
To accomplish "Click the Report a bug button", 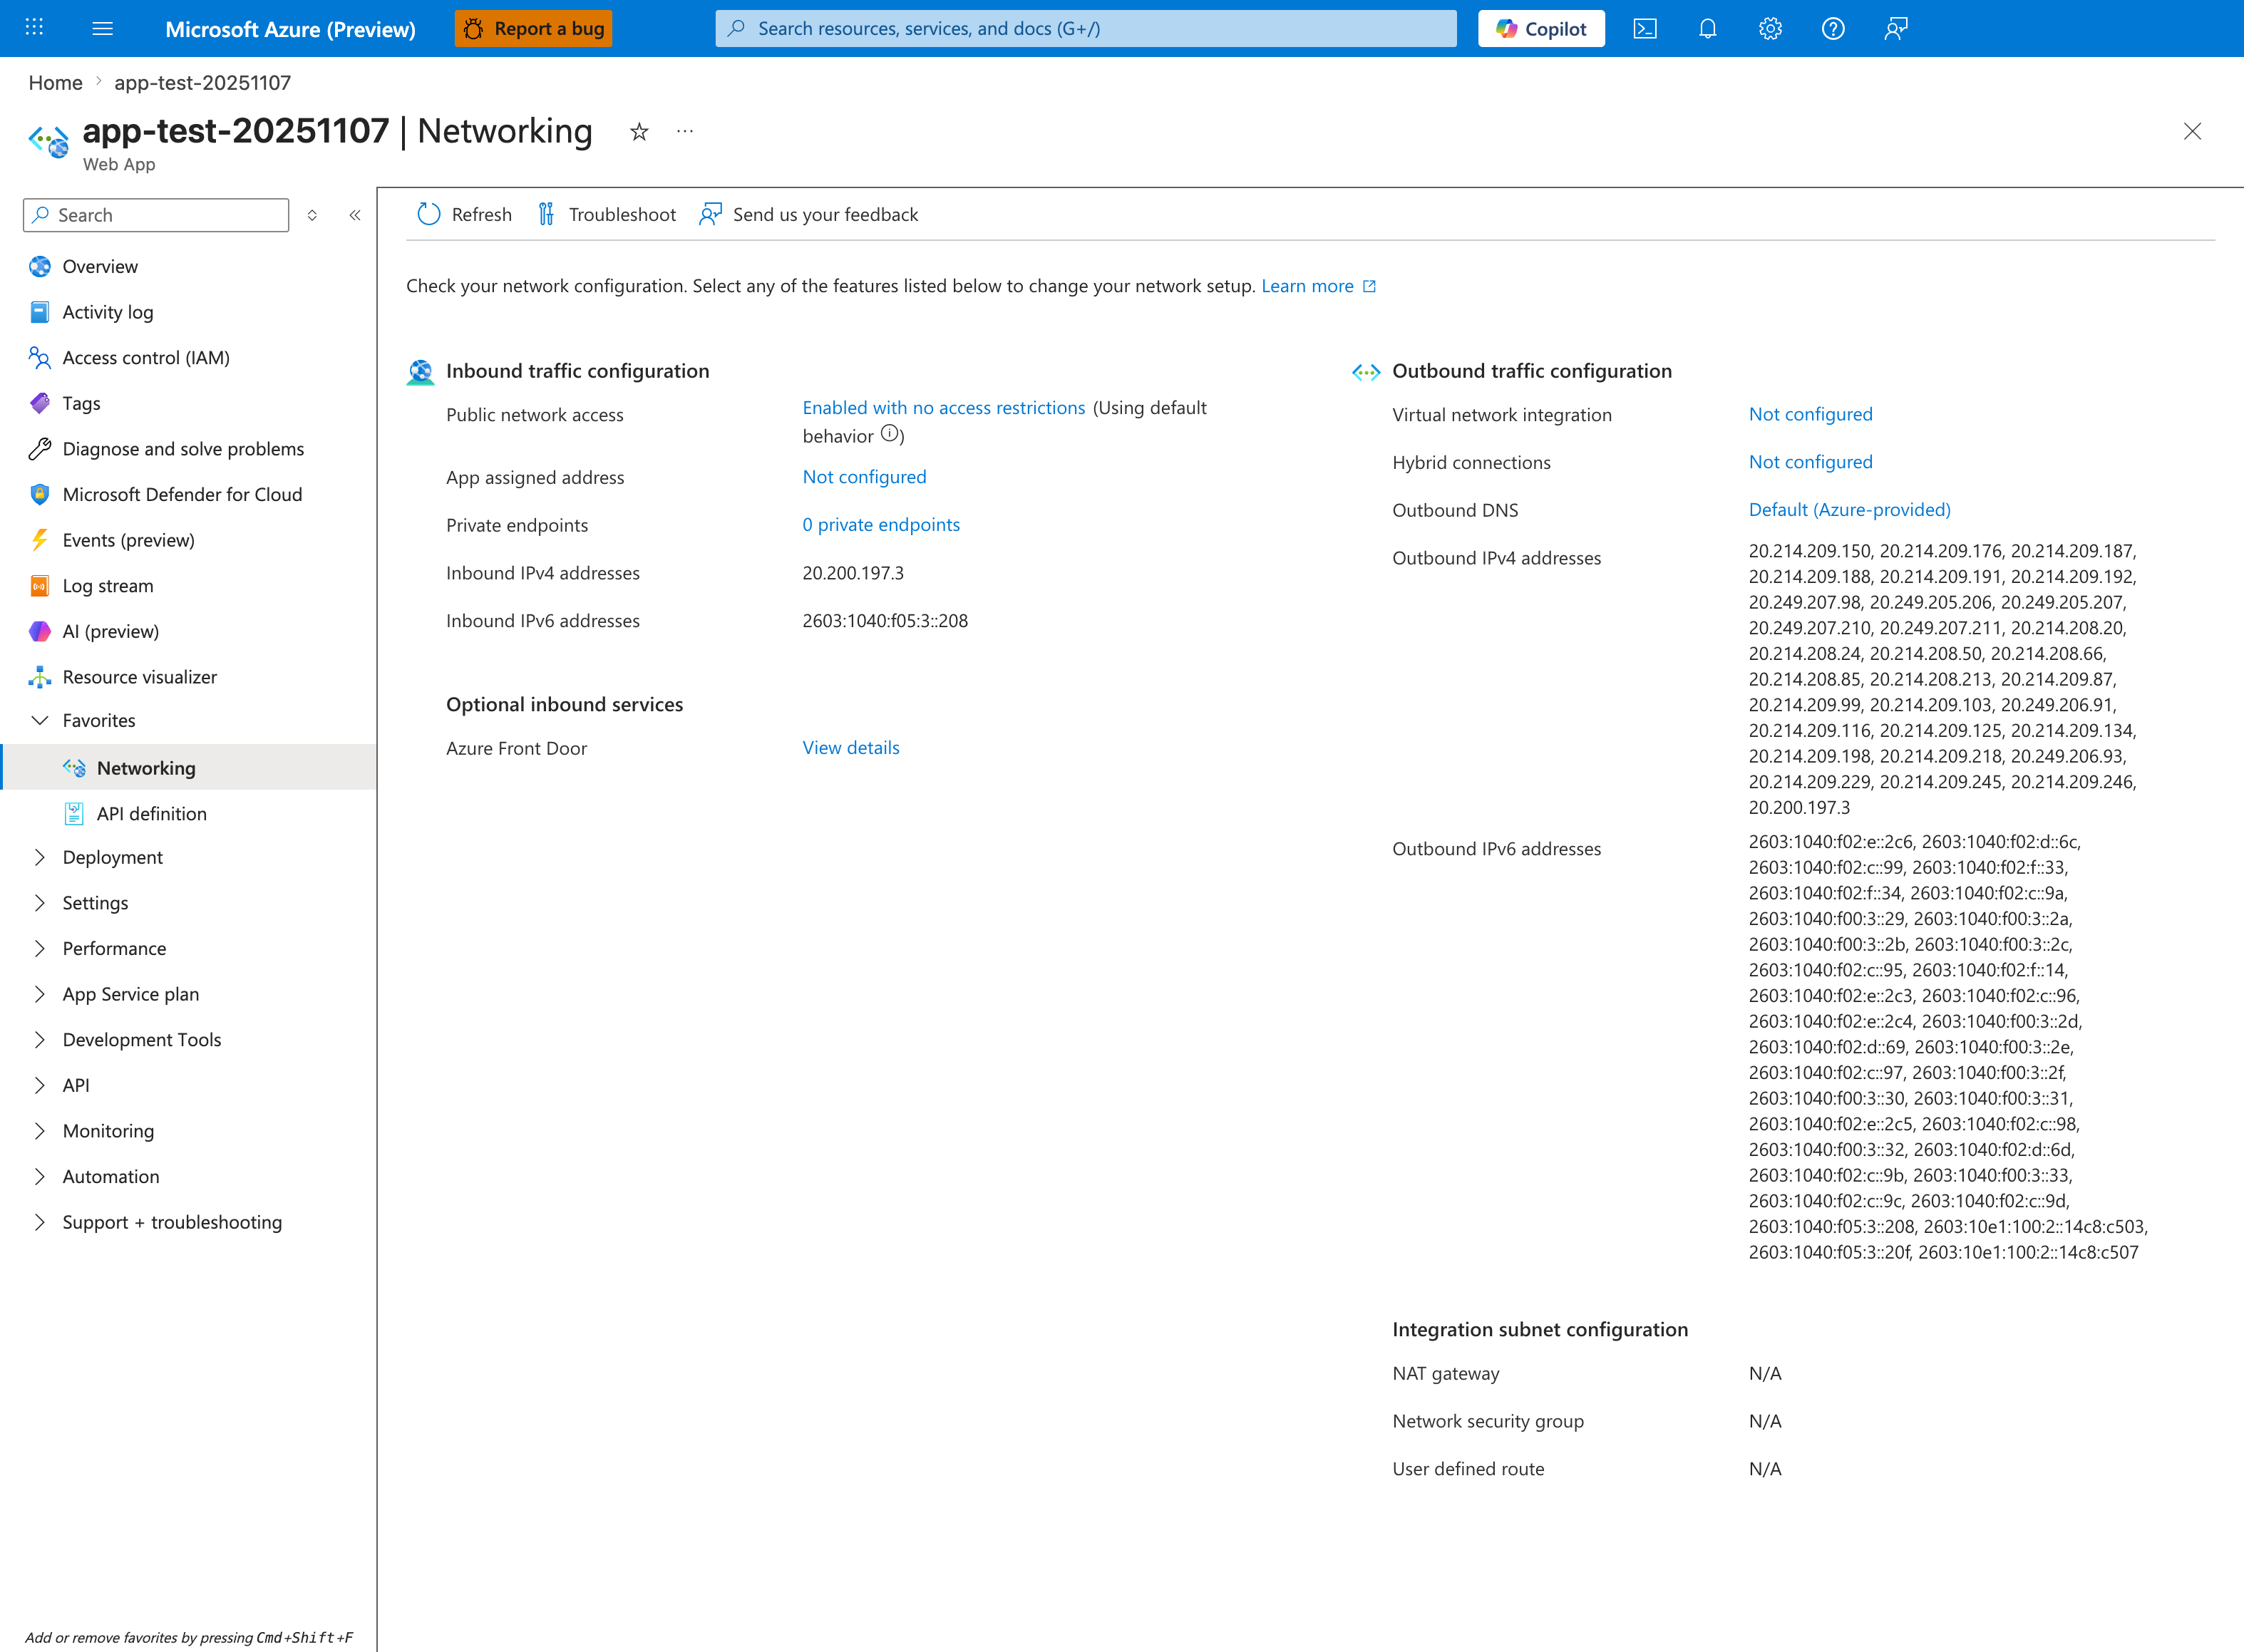I will pos(533,28).
